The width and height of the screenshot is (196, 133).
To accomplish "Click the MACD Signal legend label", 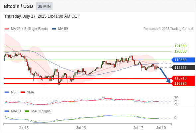I will 42,111.
